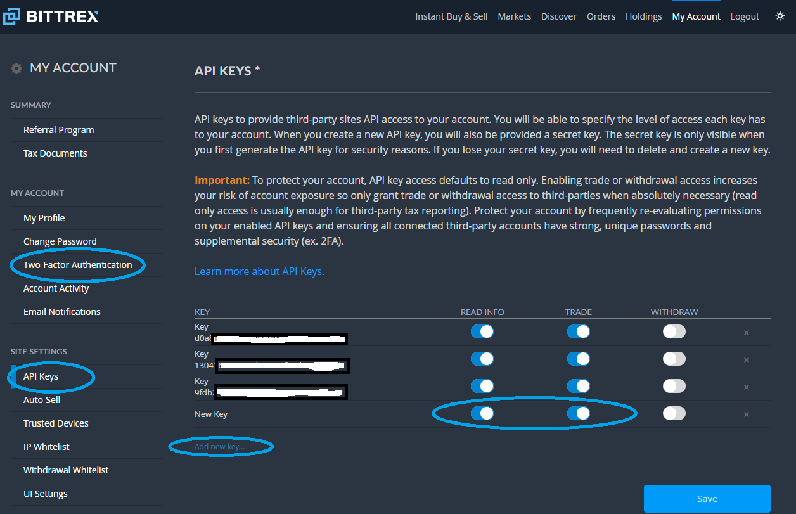
Task: Click the Bittrex logo
Action: tap(51, 16)
